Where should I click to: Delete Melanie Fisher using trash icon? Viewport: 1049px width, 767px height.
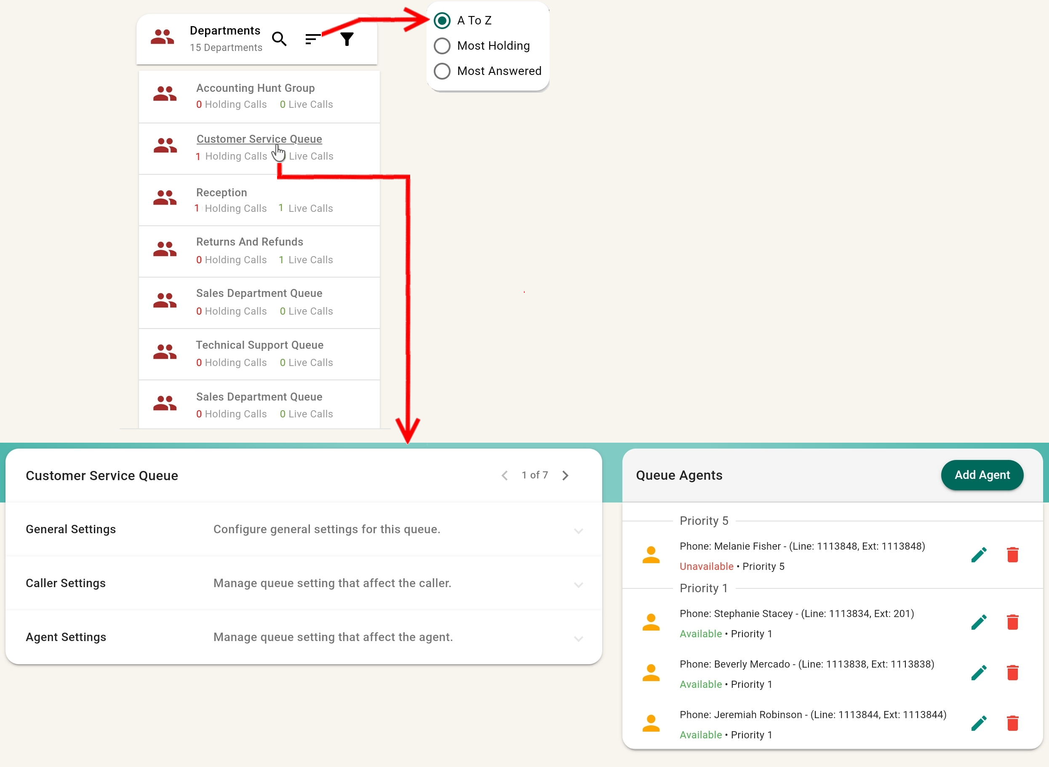point(1012,555)
